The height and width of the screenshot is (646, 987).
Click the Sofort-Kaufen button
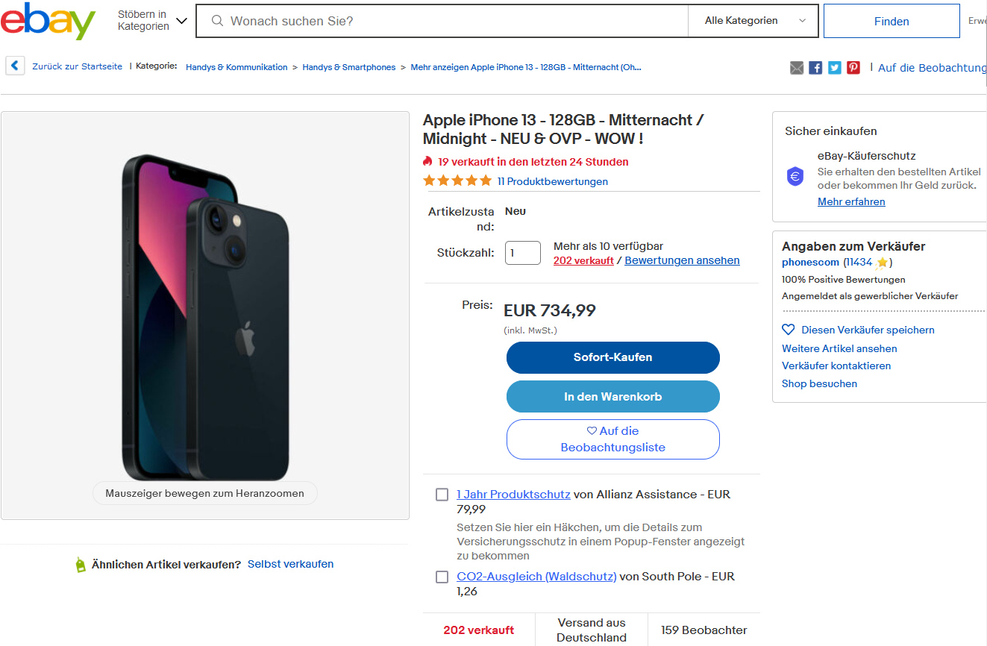click(x=612, y=357)
